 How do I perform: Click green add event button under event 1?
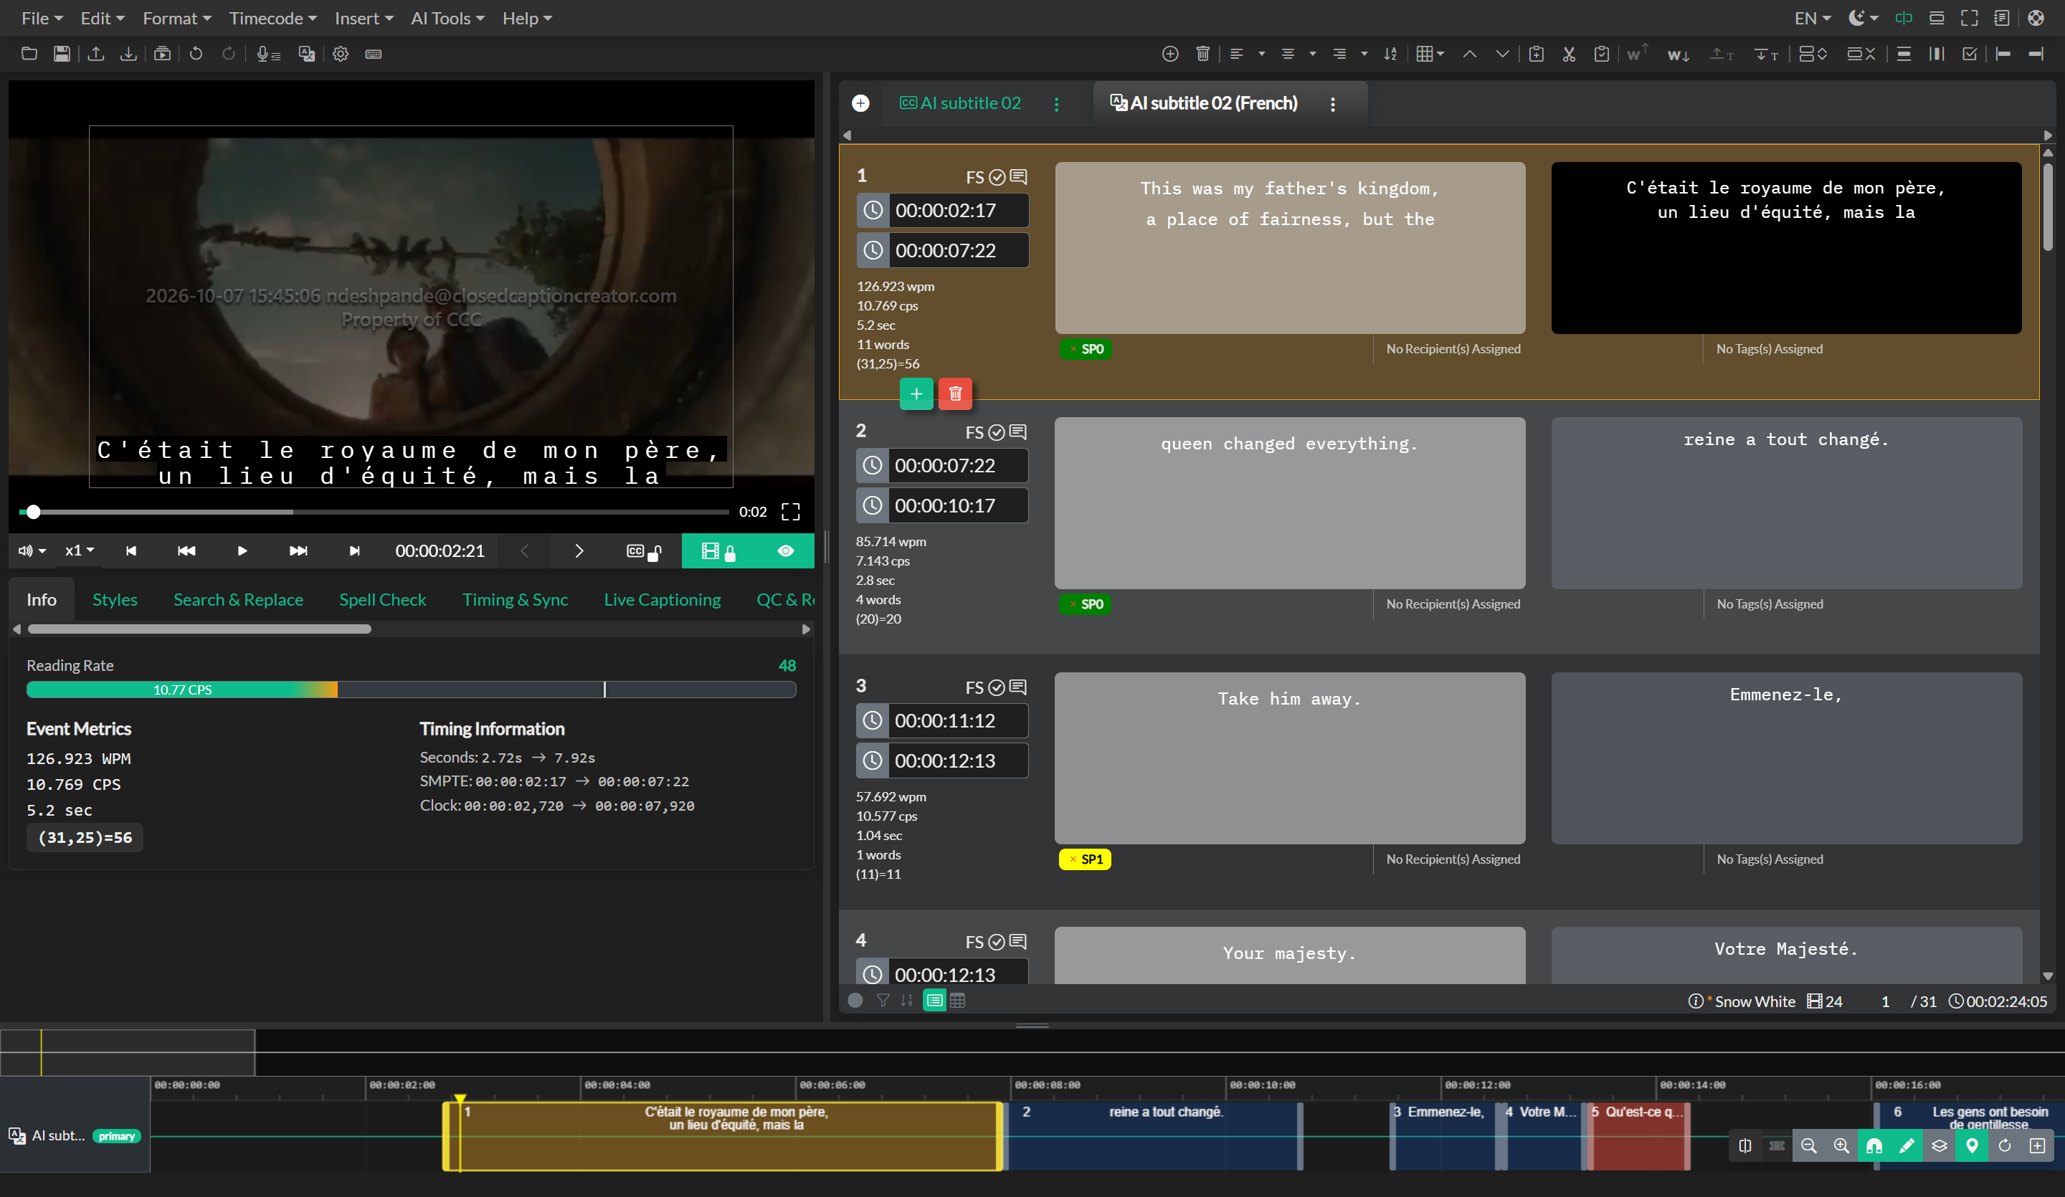pos(916,394)
